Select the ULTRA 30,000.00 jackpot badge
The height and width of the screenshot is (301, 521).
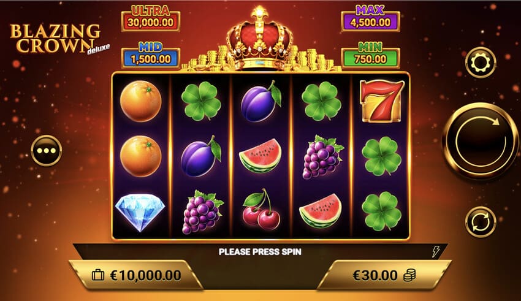point(151,18)
